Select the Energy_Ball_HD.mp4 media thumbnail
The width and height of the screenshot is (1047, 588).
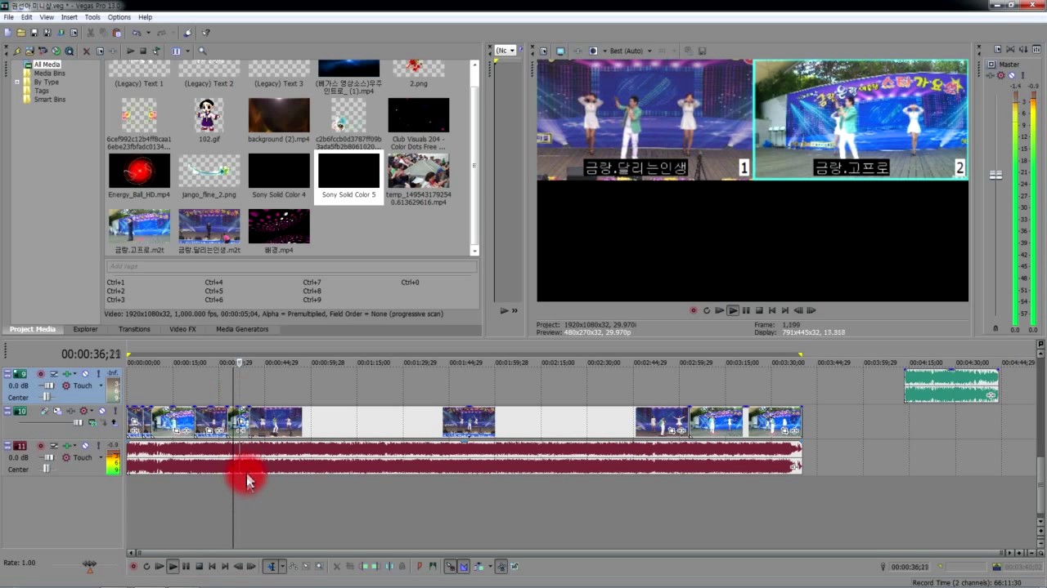140,171
